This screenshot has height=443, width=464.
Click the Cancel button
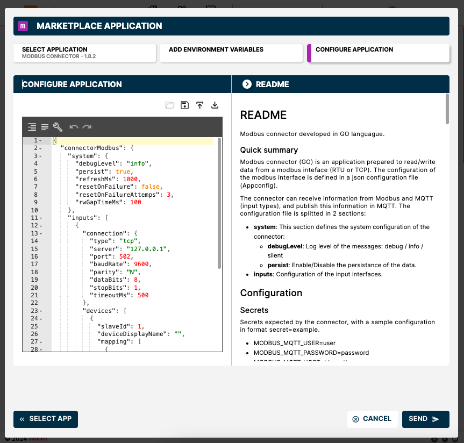pyautogui.click(x=372, y=419)
